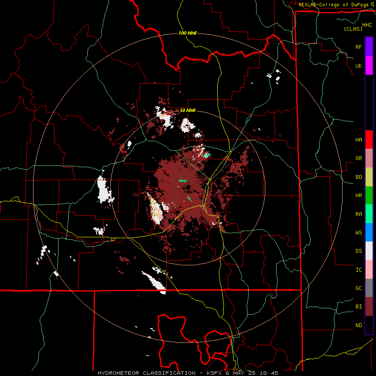Click the ND black legend swatch
The width and height of the screenshot is (376, 376).
pyautogui.click(x=369, y=325)
